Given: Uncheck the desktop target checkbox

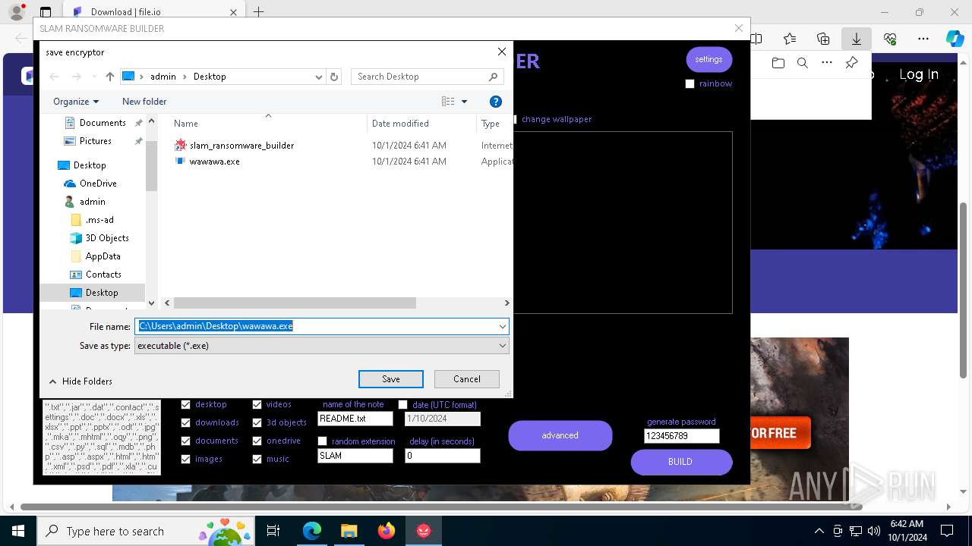Looking at the screenshot, I should [185, 405].
